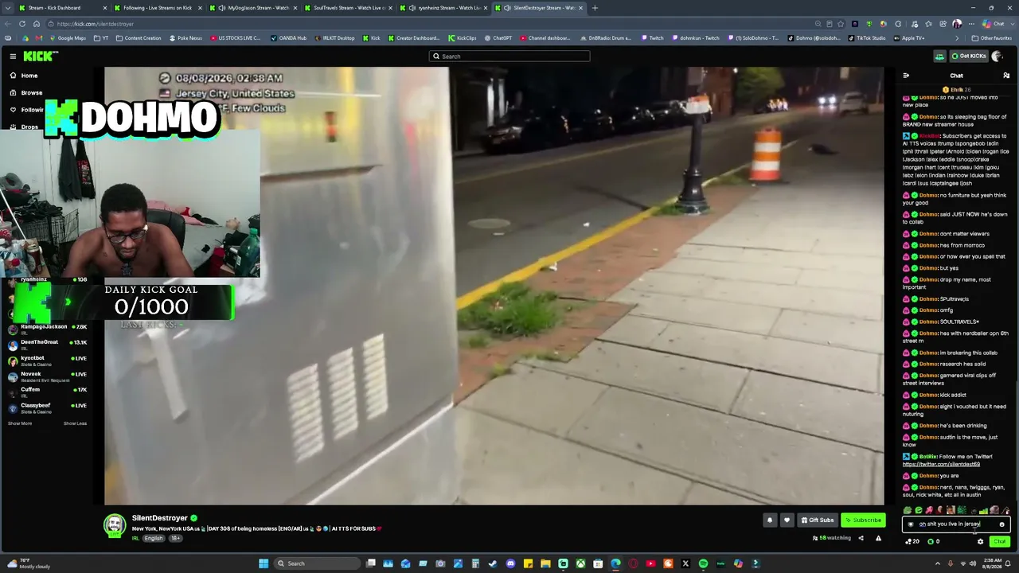Open the chat users icon

[1006, 76]
